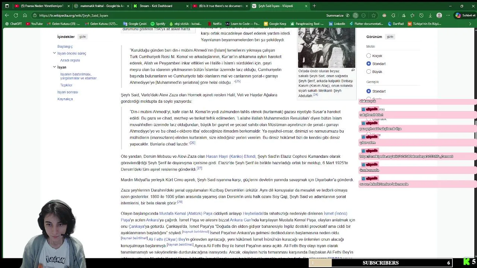Open the LinkedIn bookmark
Screen dimensions: 477x268
pos(337,24)
